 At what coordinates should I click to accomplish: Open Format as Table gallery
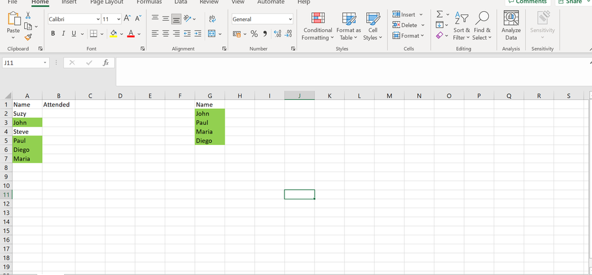tap(348, 27)
